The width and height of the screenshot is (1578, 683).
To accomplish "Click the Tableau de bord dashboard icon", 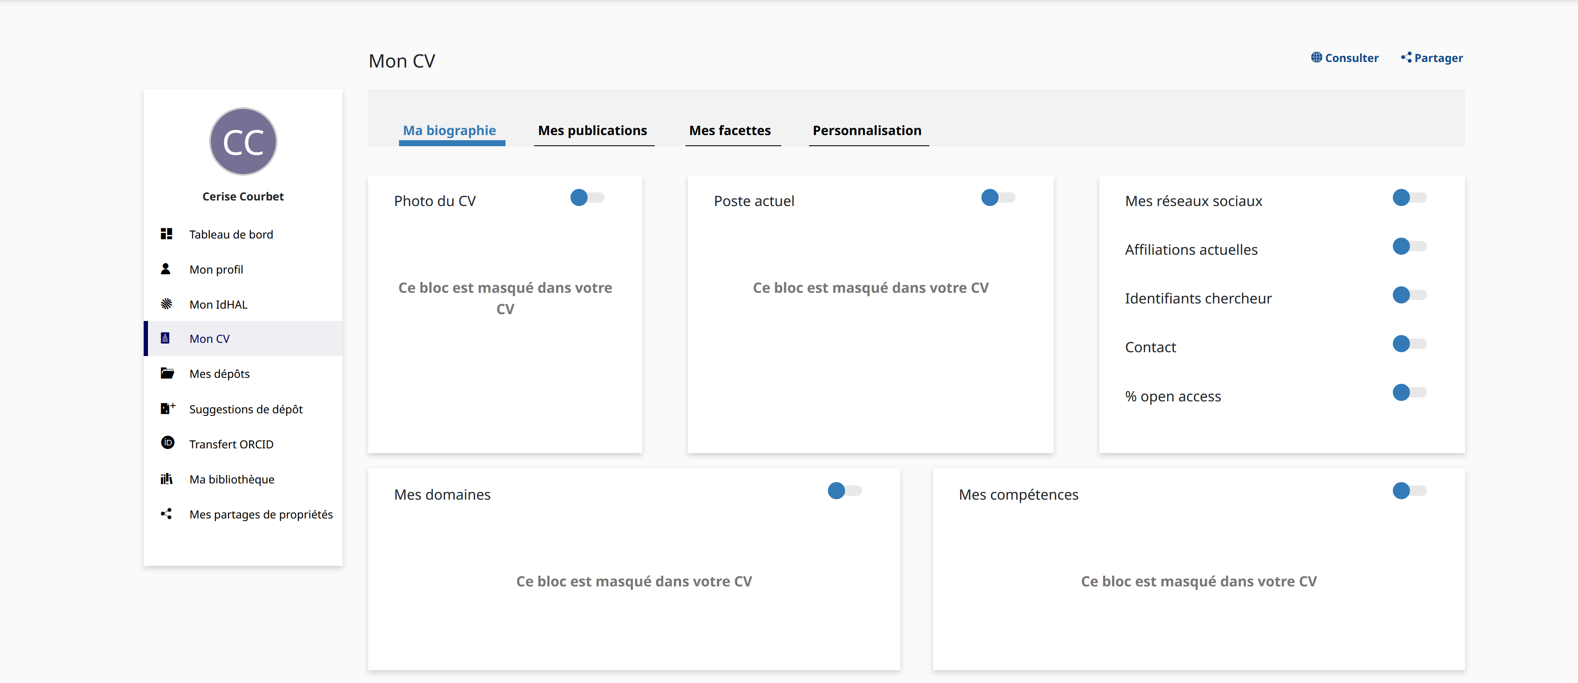I will click(x=166, y=234).
